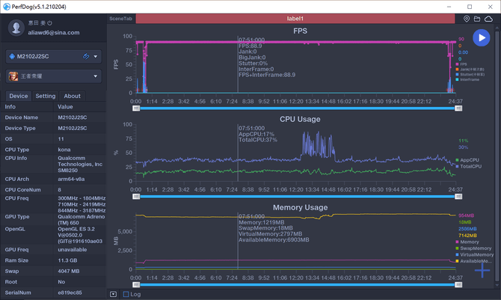Click the vertical scrollbar down arrow
Screen dimensions: 501x300
(497, 285)
